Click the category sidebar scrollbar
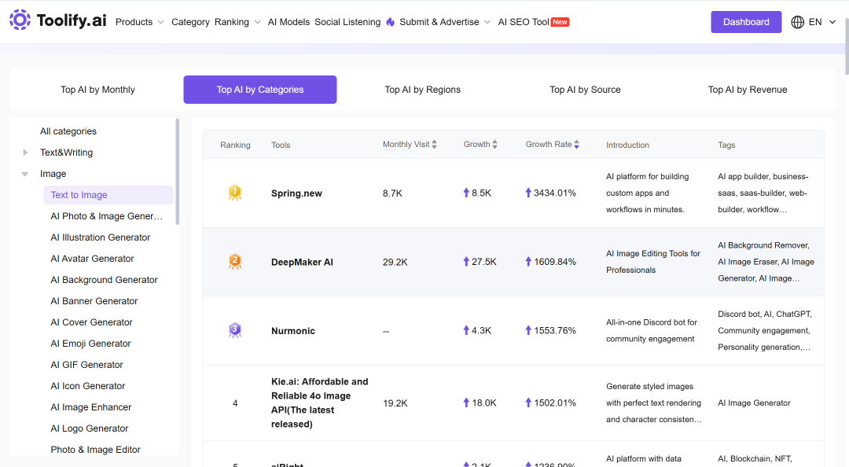Screen dimensions: 849x467 (177, 171)
